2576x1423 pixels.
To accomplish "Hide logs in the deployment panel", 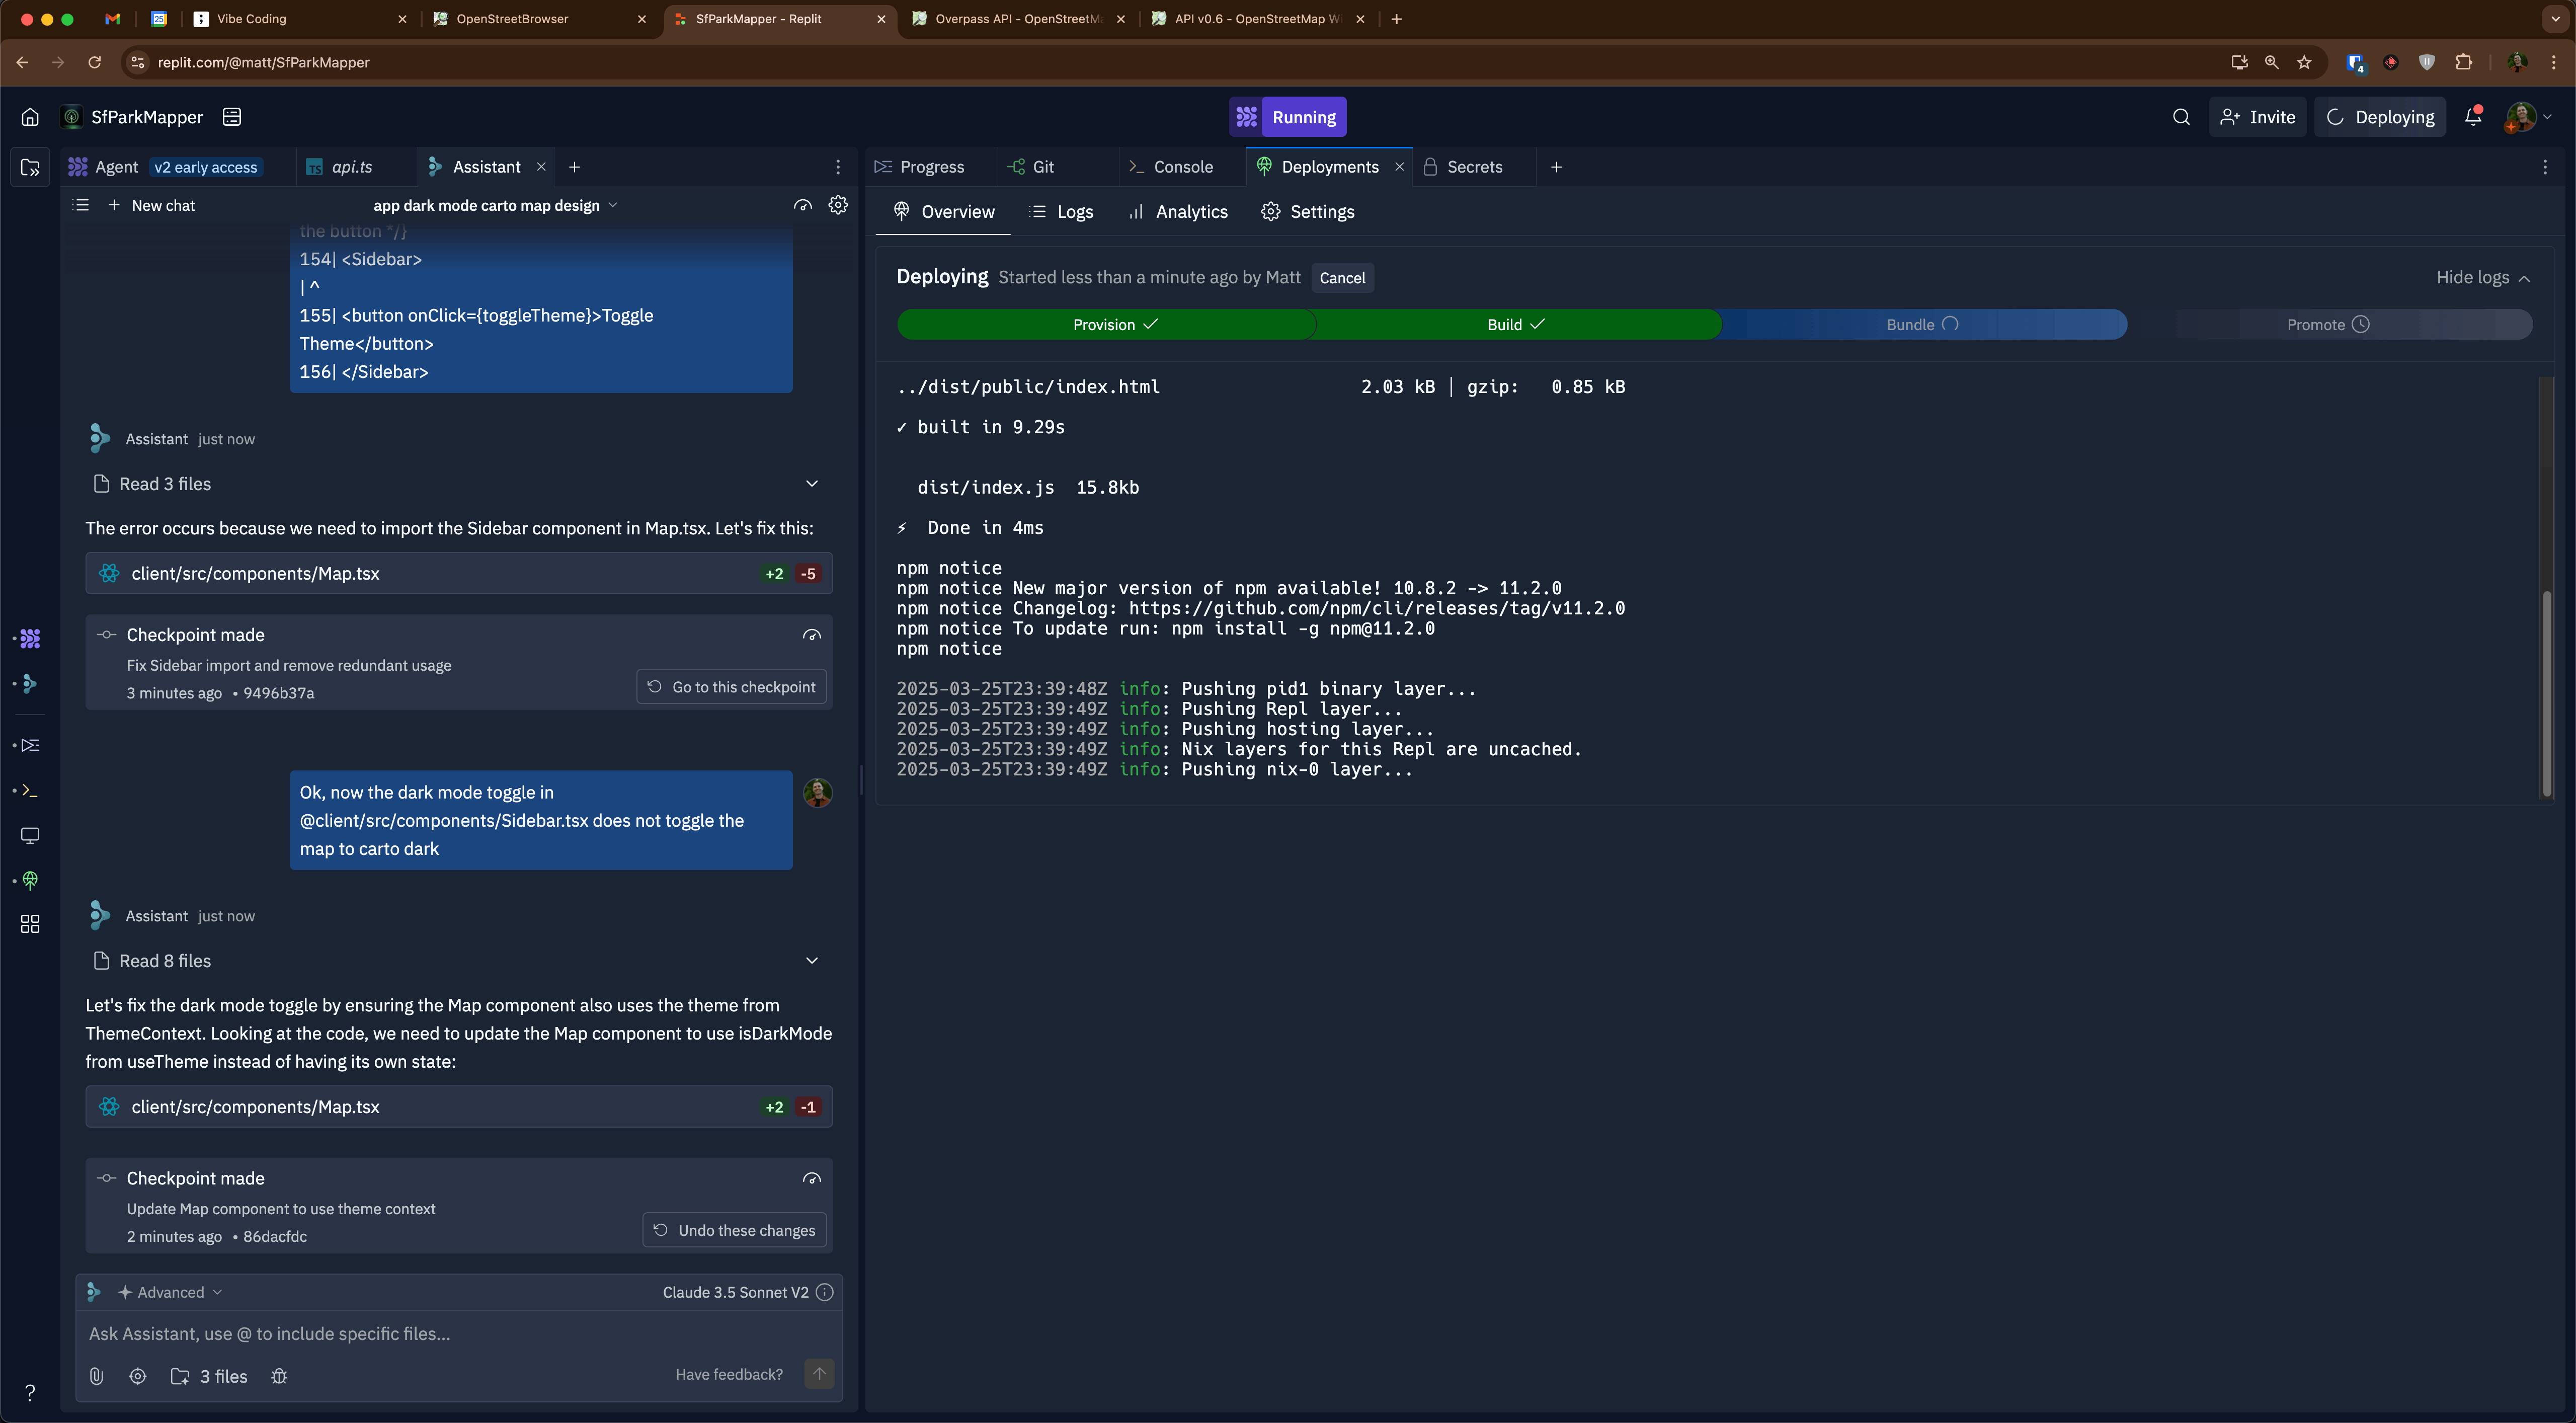I will [x=2482, y=277].
